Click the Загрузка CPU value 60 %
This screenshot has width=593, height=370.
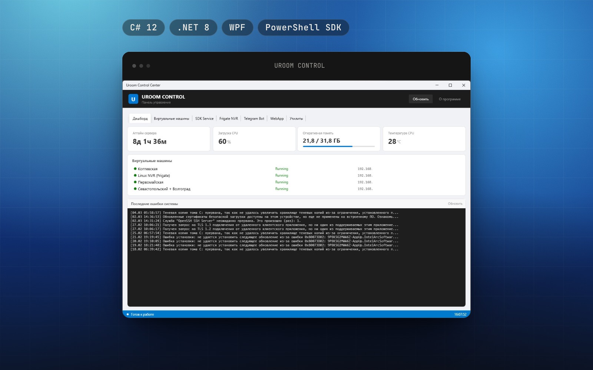pos(224,141)
